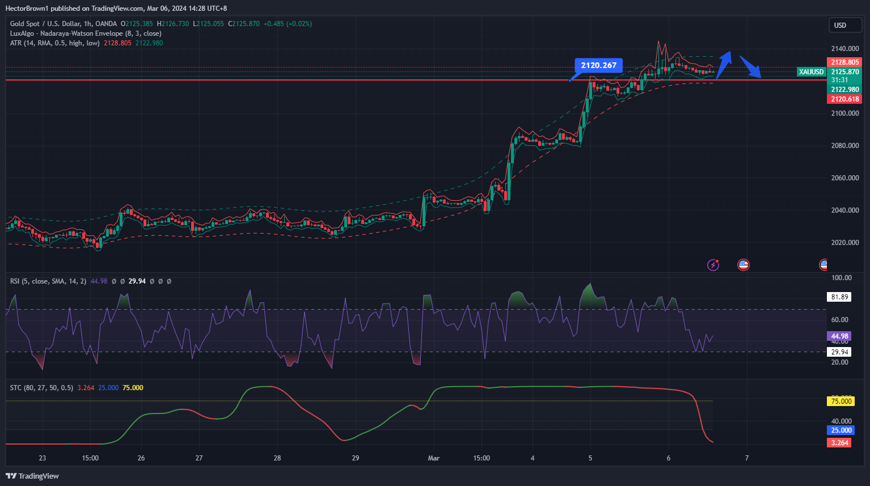The image size is (870, 486).
Task: Click the 60.00 RSI axis value
Action: click(x=840, y=320)
